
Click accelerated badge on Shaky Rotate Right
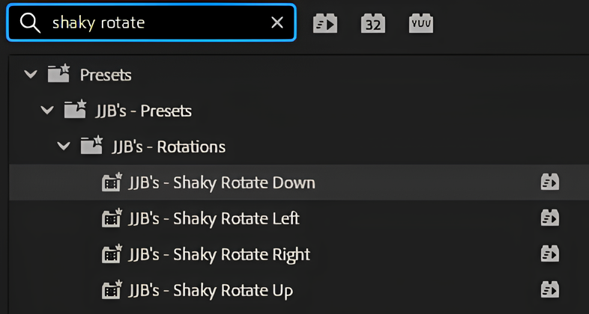550,254
